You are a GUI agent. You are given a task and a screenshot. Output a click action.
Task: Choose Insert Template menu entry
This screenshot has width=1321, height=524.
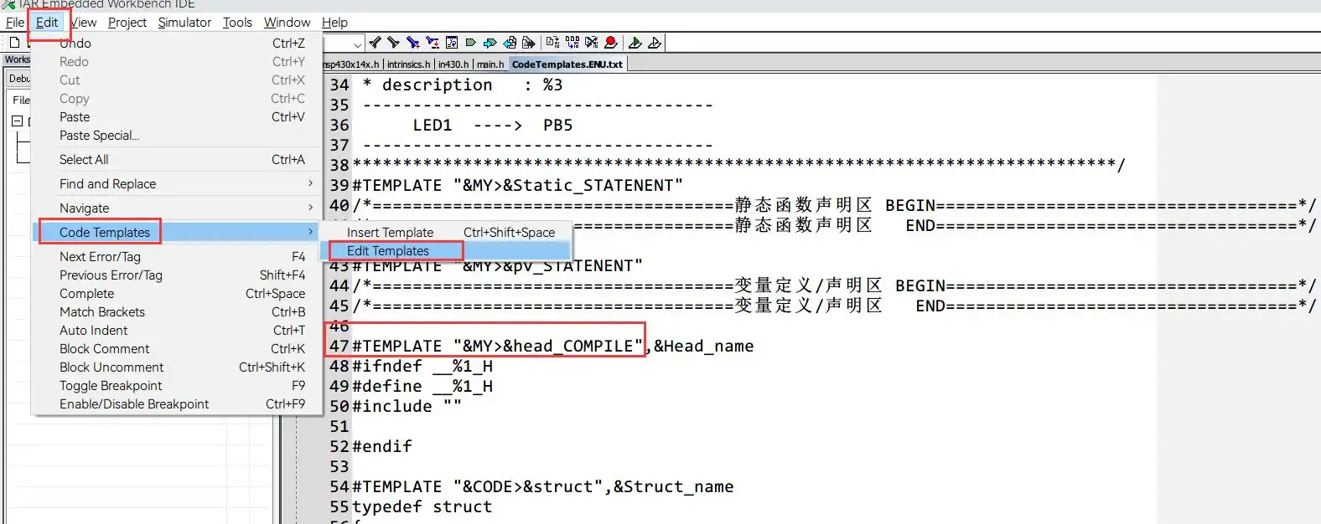coord(391,233)
